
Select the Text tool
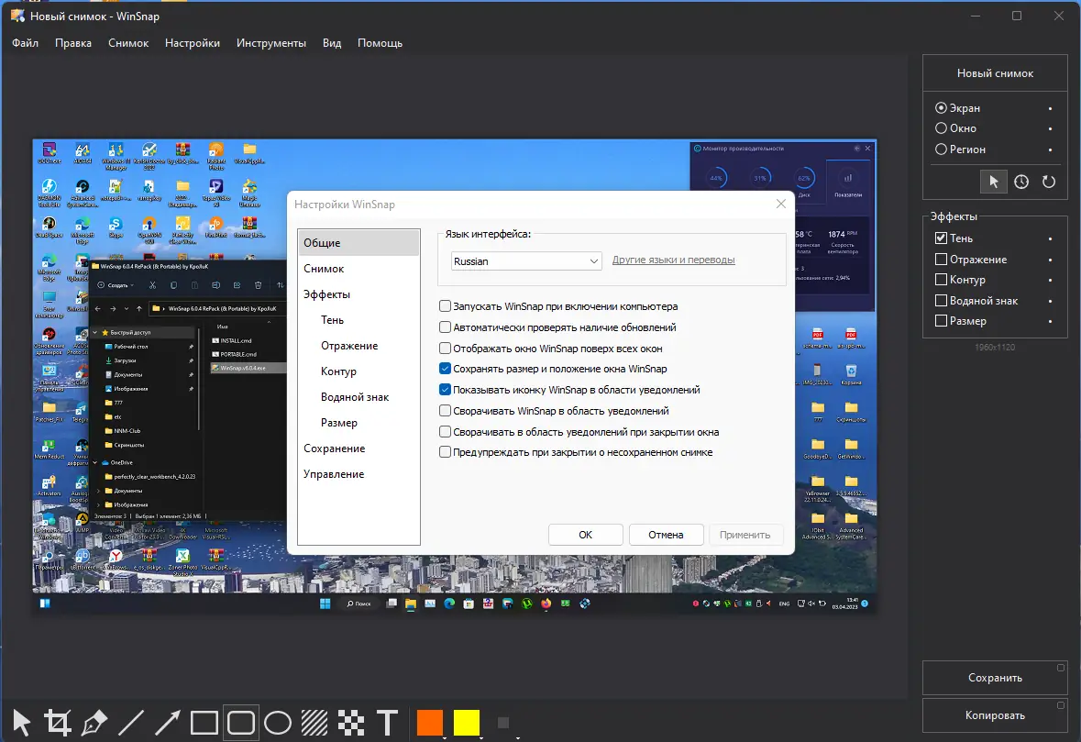pyautogui.click(x=388, y=723)
